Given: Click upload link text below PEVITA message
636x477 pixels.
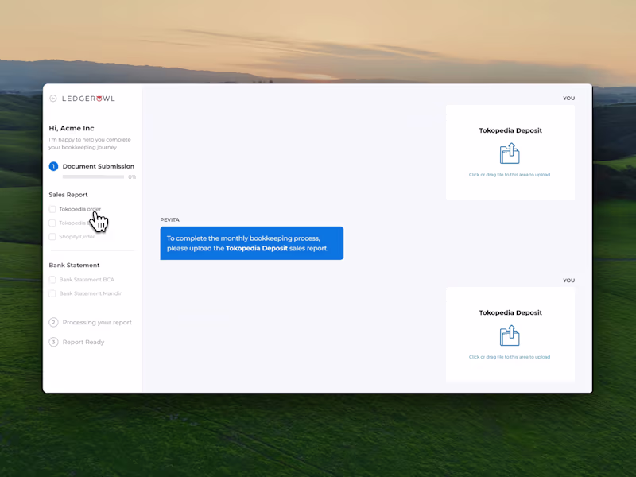Looking at the screenshot, I should (x=510, y=357).
